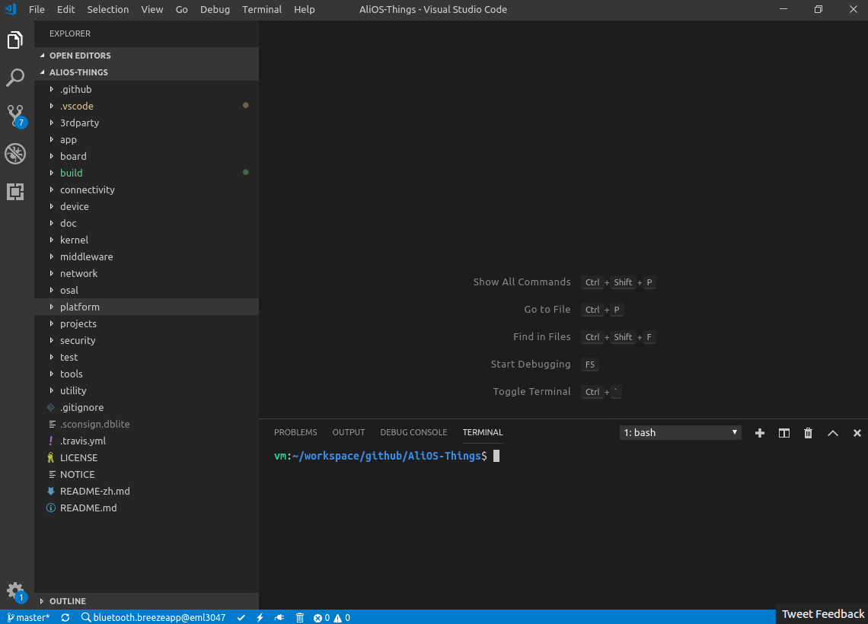Image resolution: width=868 pixels, height=624 pixels.
Task: Click the lightning bolt icon in status bar
Action: click(260, 617)
